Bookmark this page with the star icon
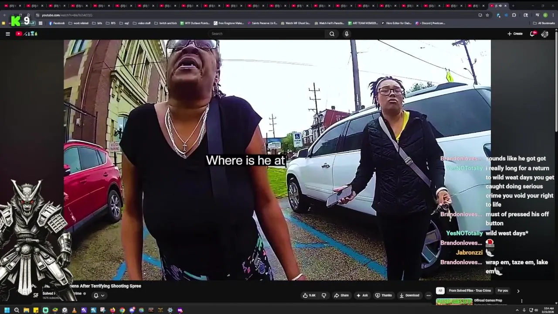 (x=487, y=15)
